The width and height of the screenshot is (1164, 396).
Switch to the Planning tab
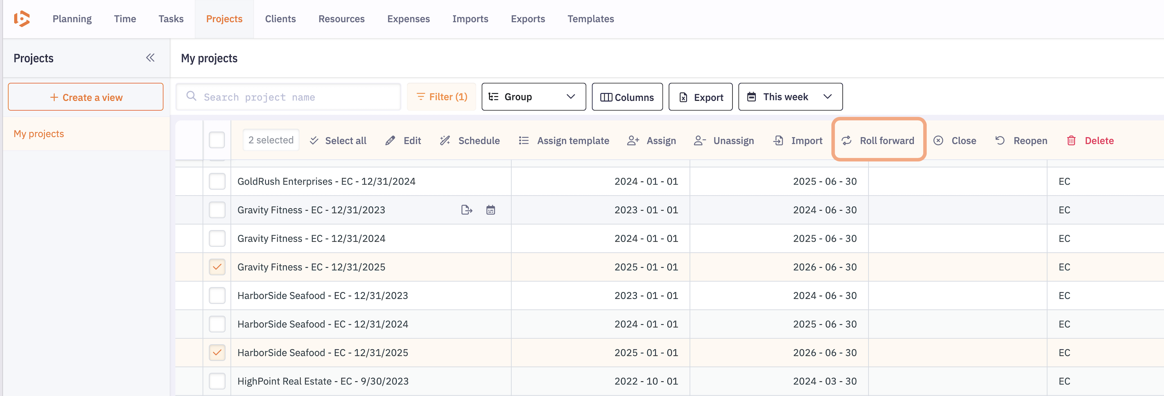pos(72,19)
